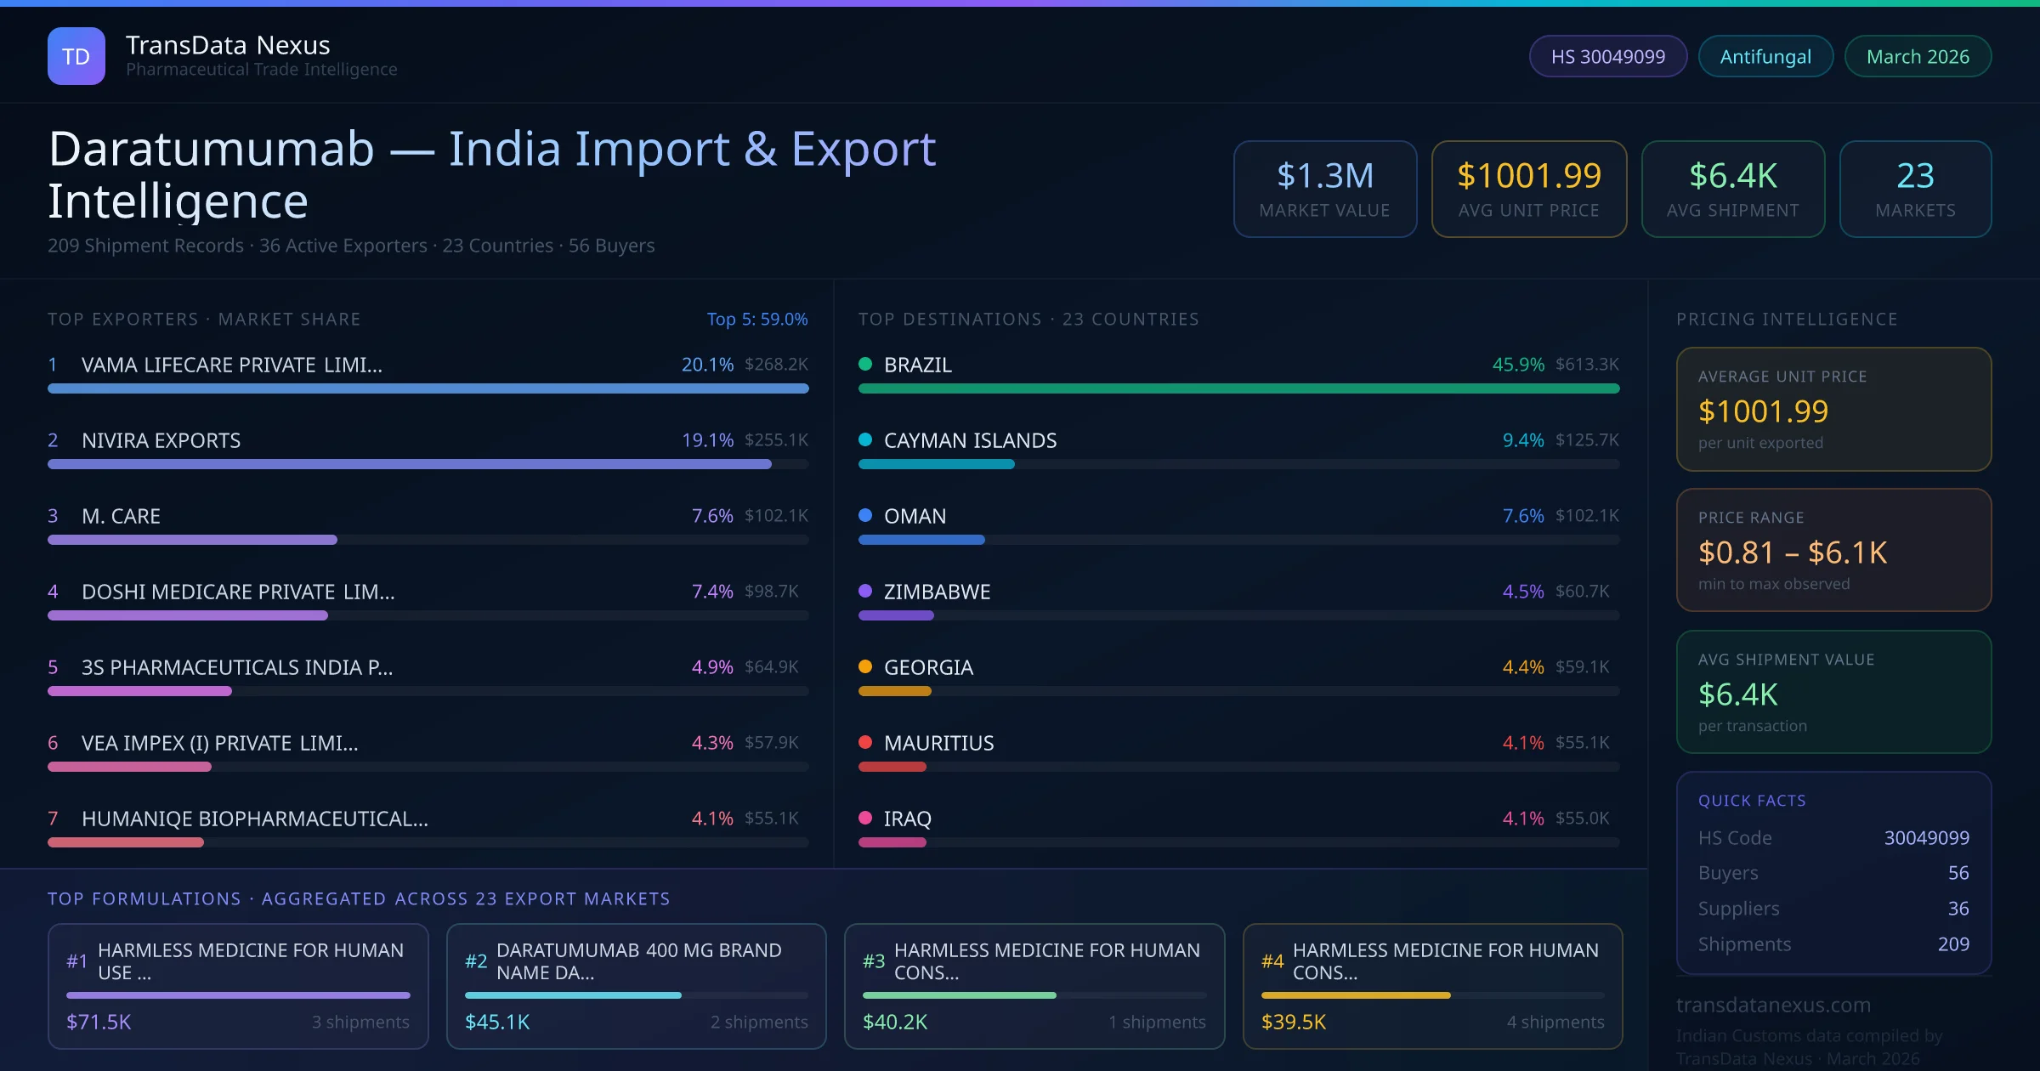The width and height of the screenshot is (2040, 1071).
Task: Click the Top 5: 59.0% label
Action: (756, 320)
